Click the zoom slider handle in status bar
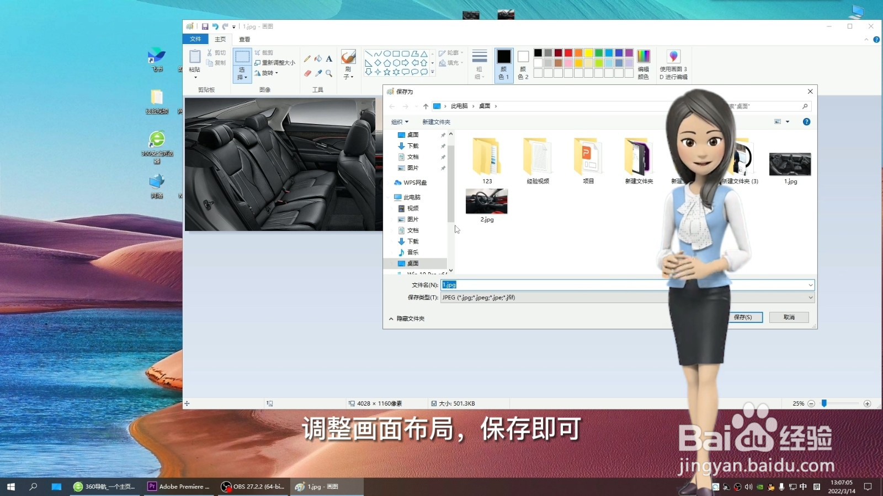 824,404
